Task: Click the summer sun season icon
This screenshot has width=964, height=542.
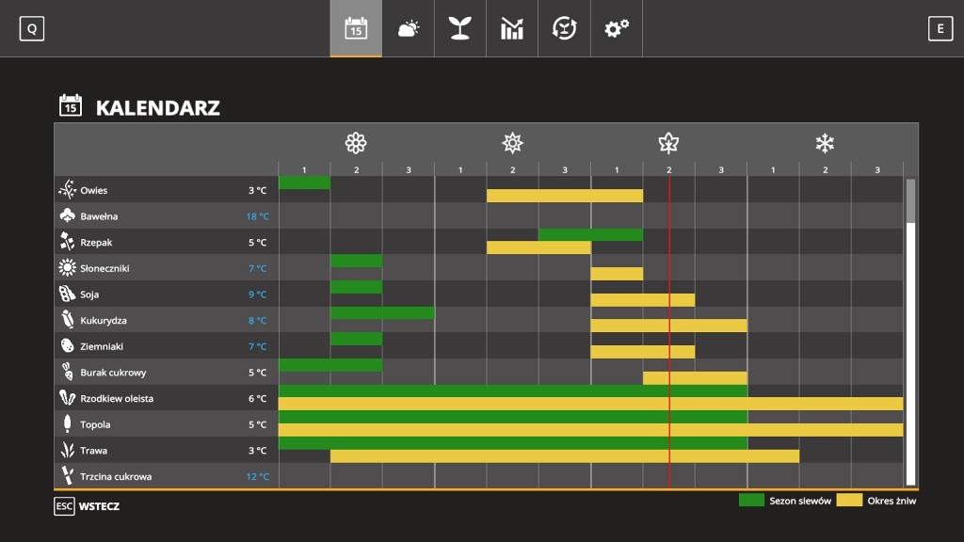Action: coord(512,143)
